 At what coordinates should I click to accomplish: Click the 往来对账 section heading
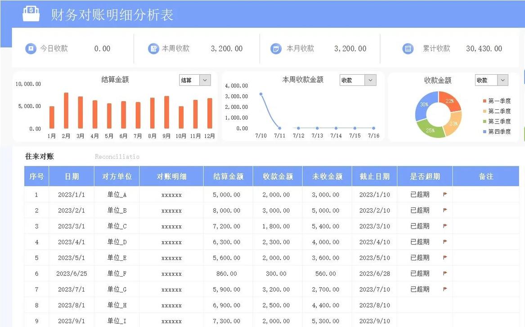pos(40,157)
